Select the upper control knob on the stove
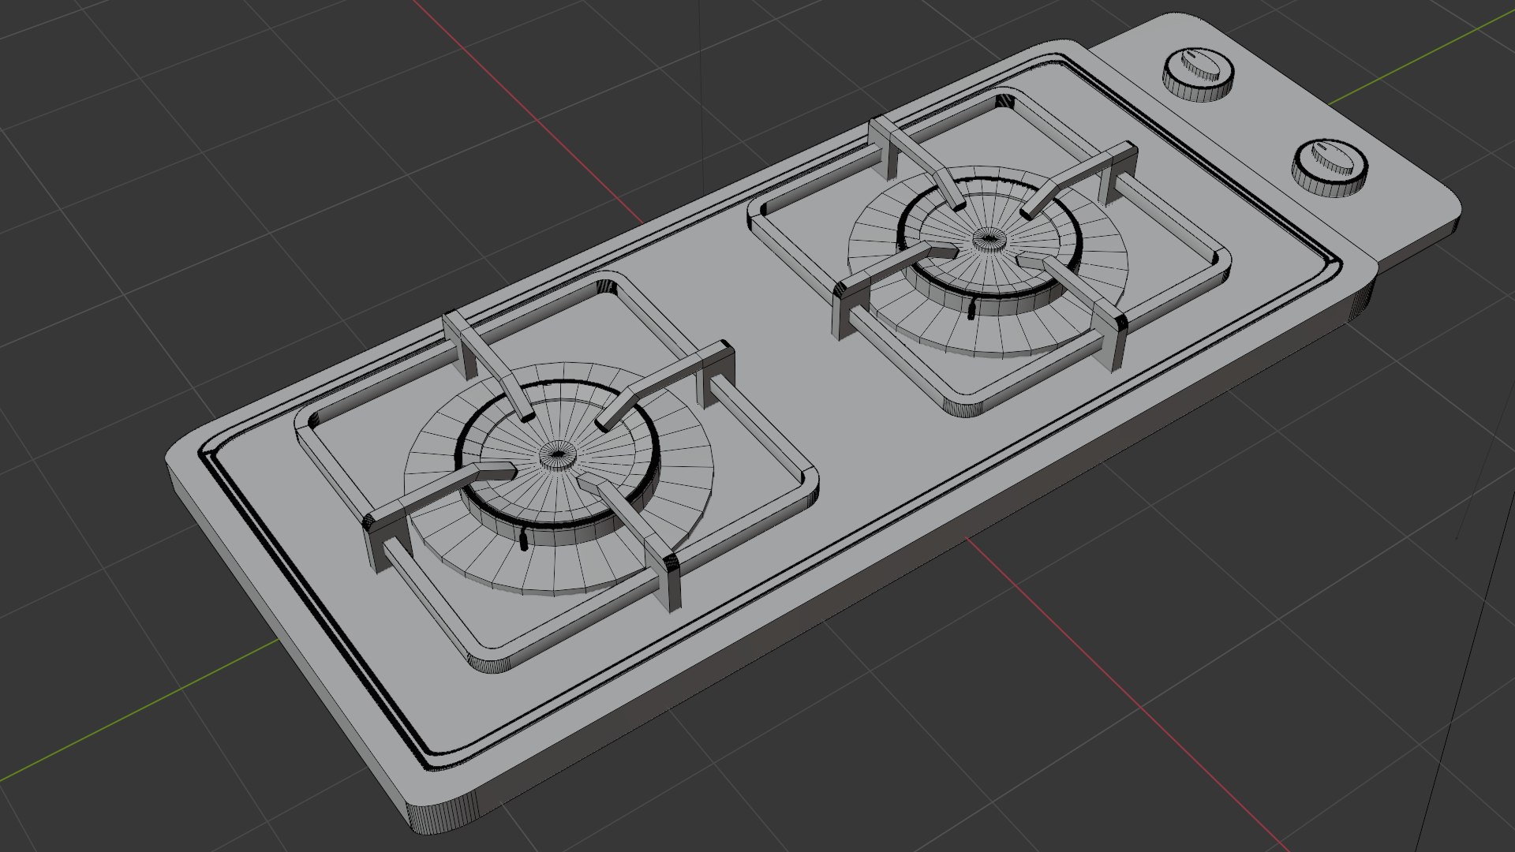This screenshot has width=1515, height=852. pyautogui.click(x=1199, y=74)
